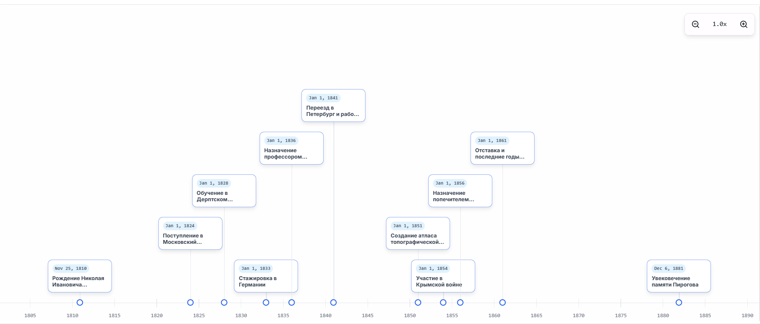Open the 'Создание атласа топографической' card
This screenshot has height=324, width=760.
[418, 234]
